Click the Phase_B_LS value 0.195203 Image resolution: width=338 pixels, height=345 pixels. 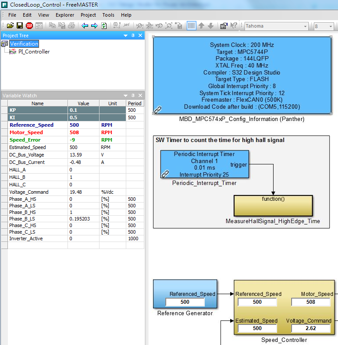[79, 219]
